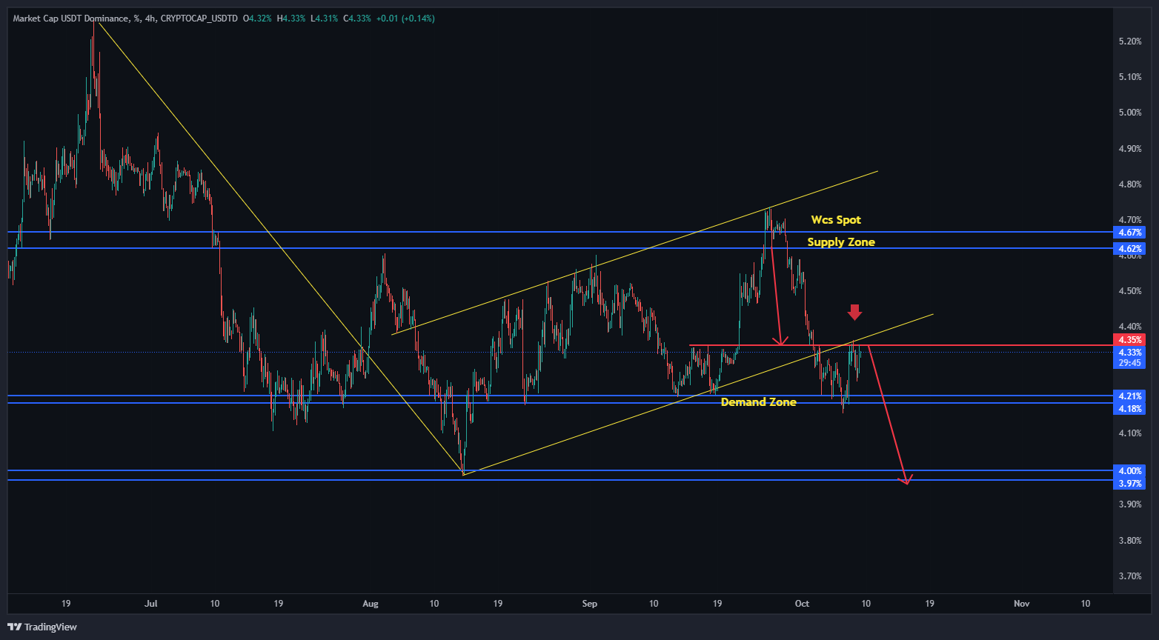Click the Nov label on time axis
1159x640 pixels.
1021,604
